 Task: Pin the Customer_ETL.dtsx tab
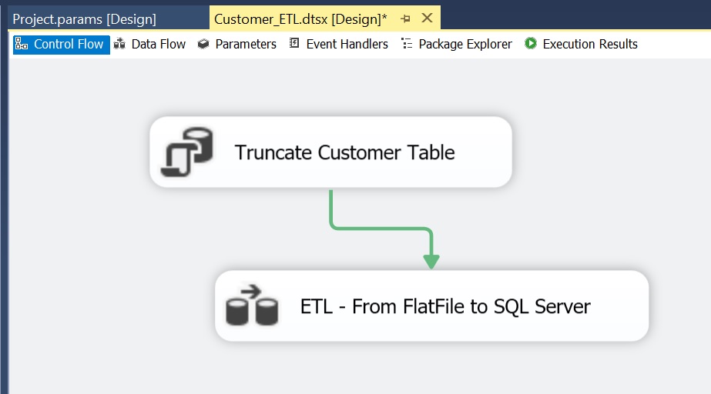(405, 18)
